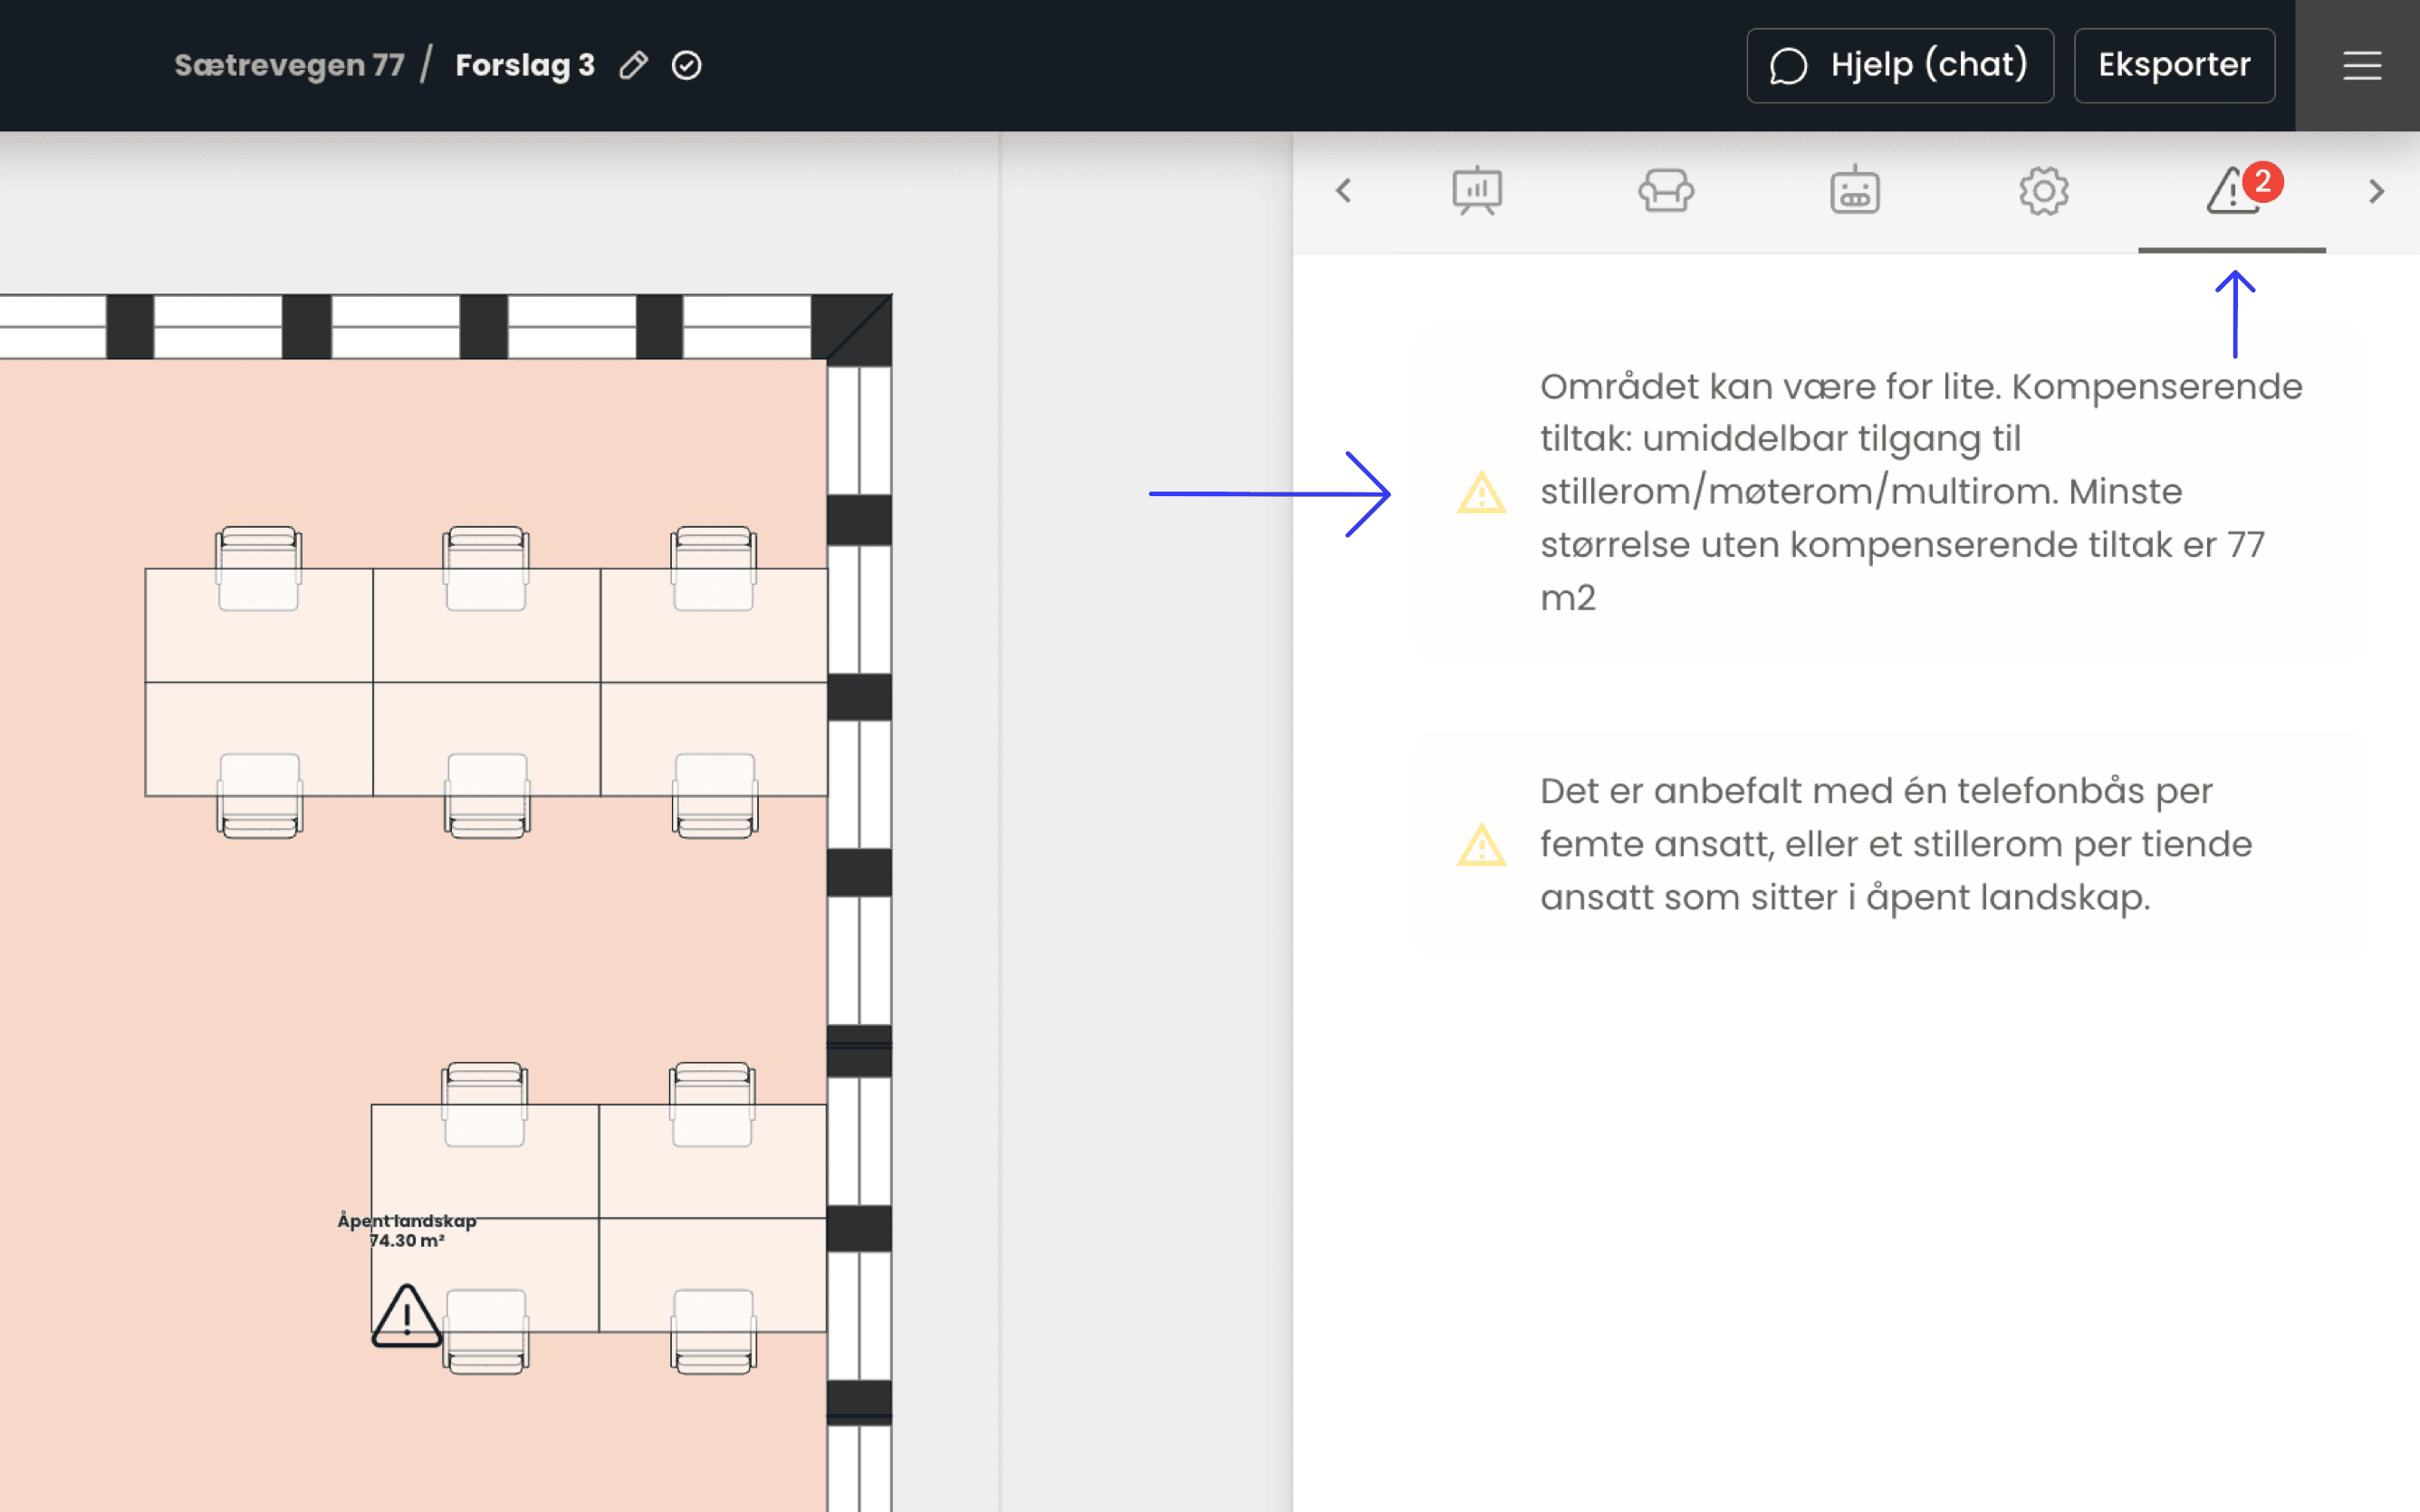Image resolution: width=2420 pixels, height=1512 pixels.
Task: Open the presentation chart tab
Action: (1477, 190)
